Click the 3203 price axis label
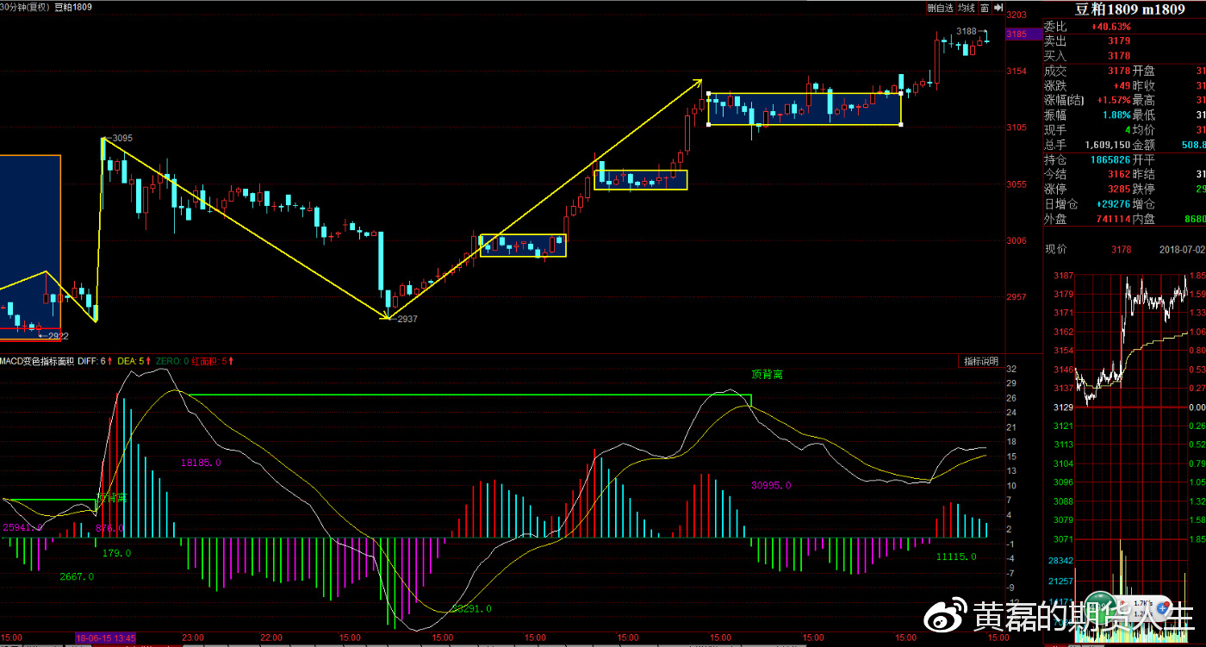This screenshot has width=1206, height=647. [1016, 15]
